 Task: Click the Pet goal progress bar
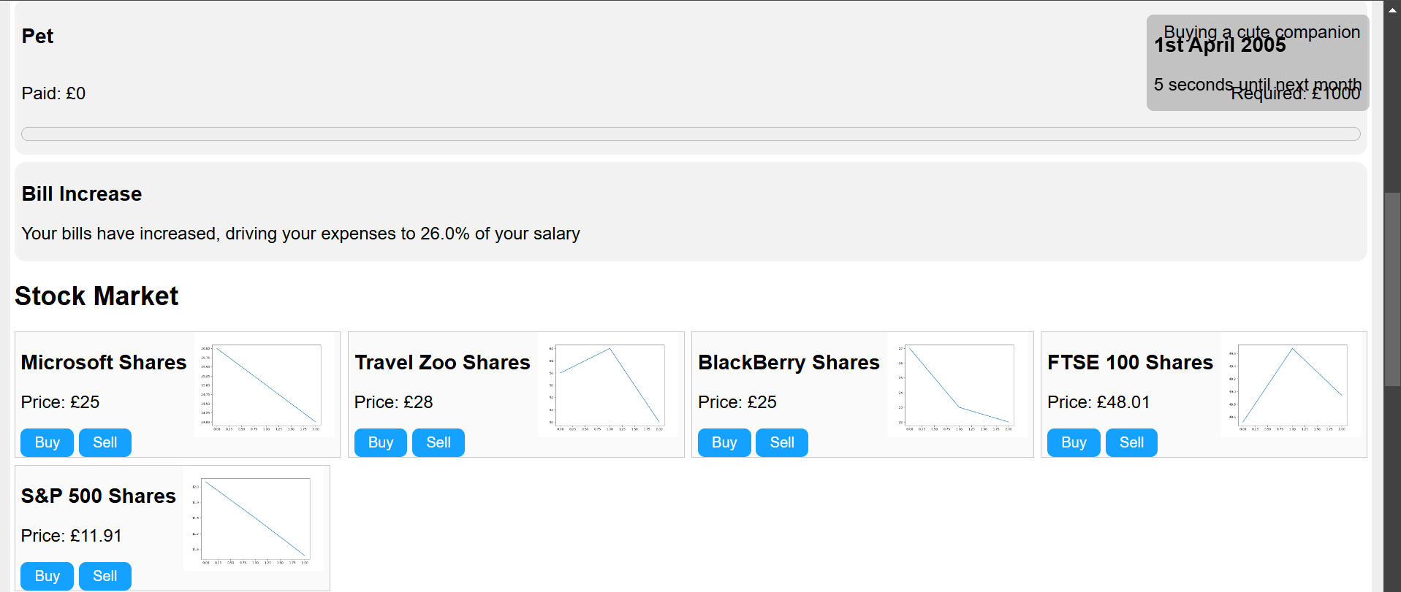click(x=690, y=134)
